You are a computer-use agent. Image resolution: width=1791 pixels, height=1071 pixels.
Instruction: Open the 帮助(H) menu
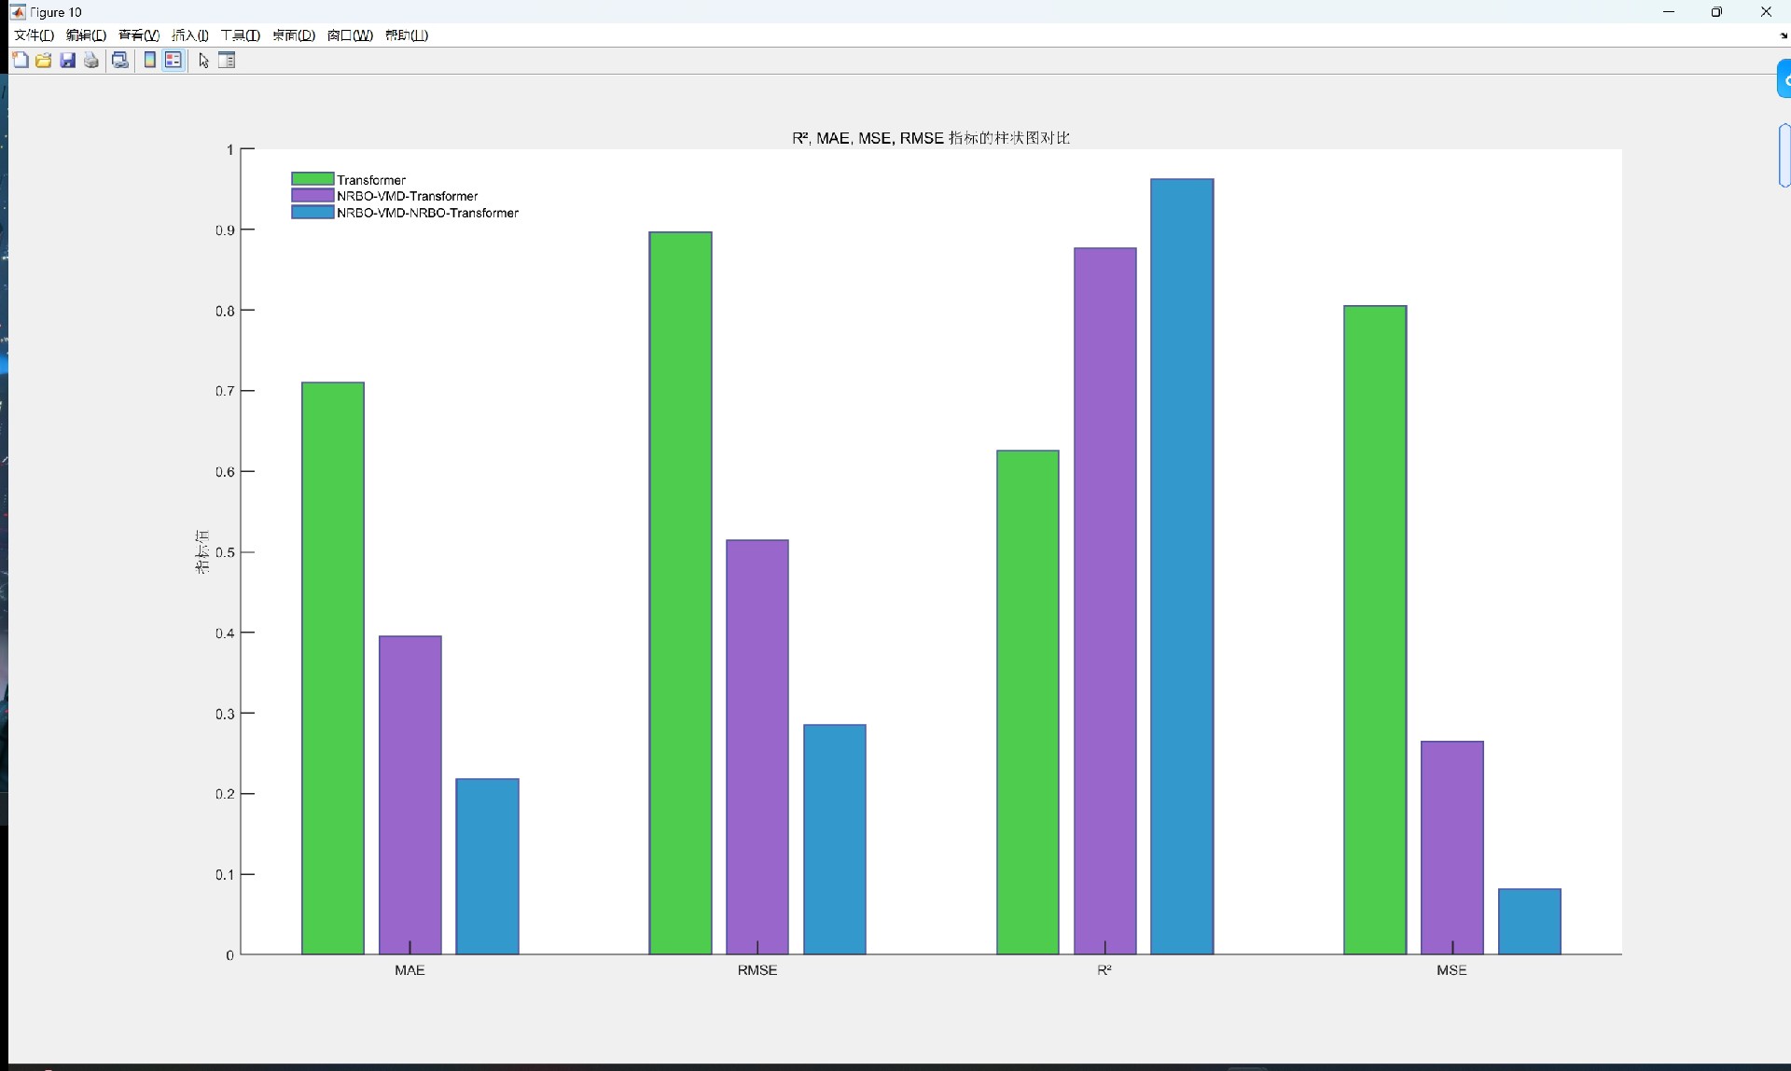(x=406, y=35)
